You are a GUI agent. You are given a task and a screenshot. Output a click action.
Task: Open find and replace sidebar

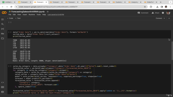click(x=2, y=24)
